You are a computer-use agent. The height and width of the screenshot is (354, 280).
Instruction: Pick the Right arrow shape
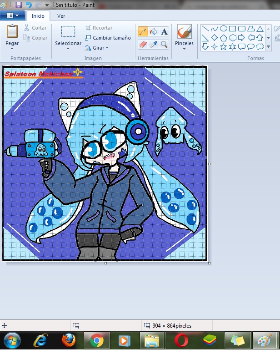(242, 38)
